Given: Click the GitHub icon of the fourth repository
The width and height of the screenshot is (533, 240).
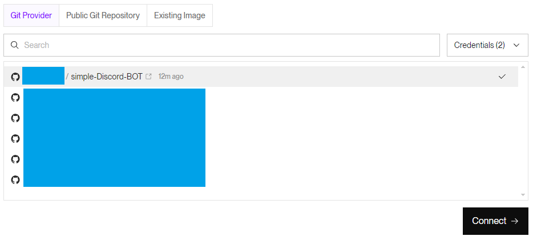Looking at the screenshot, I should [15, 139].
